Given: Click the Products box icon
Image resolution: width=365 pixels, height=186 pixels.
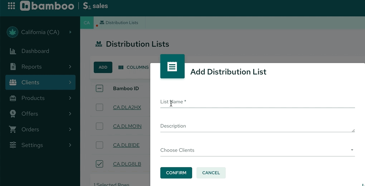Looking at the screenshot, I should 13,98.
